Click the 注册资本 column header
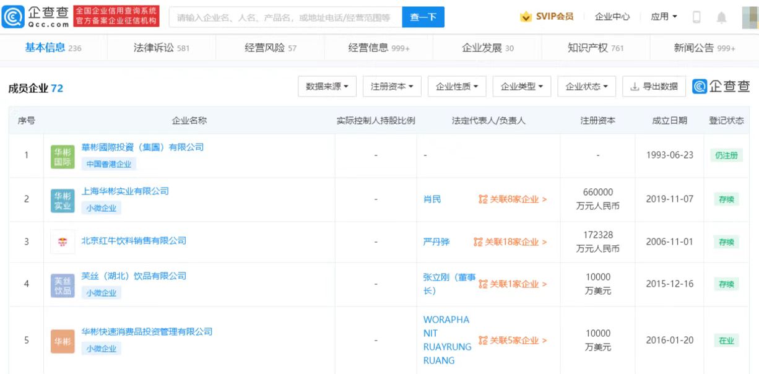 (598, 121)
